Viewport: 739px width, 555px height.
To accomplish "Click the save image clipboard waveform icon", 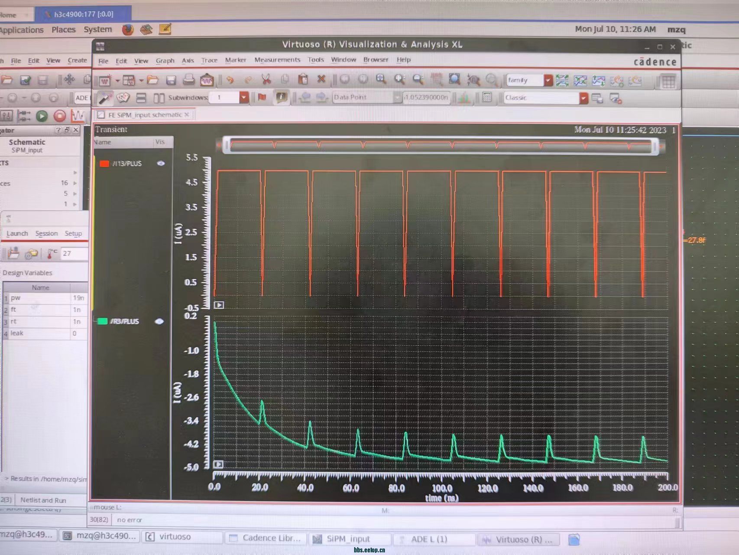I will [x=207, y=80].
